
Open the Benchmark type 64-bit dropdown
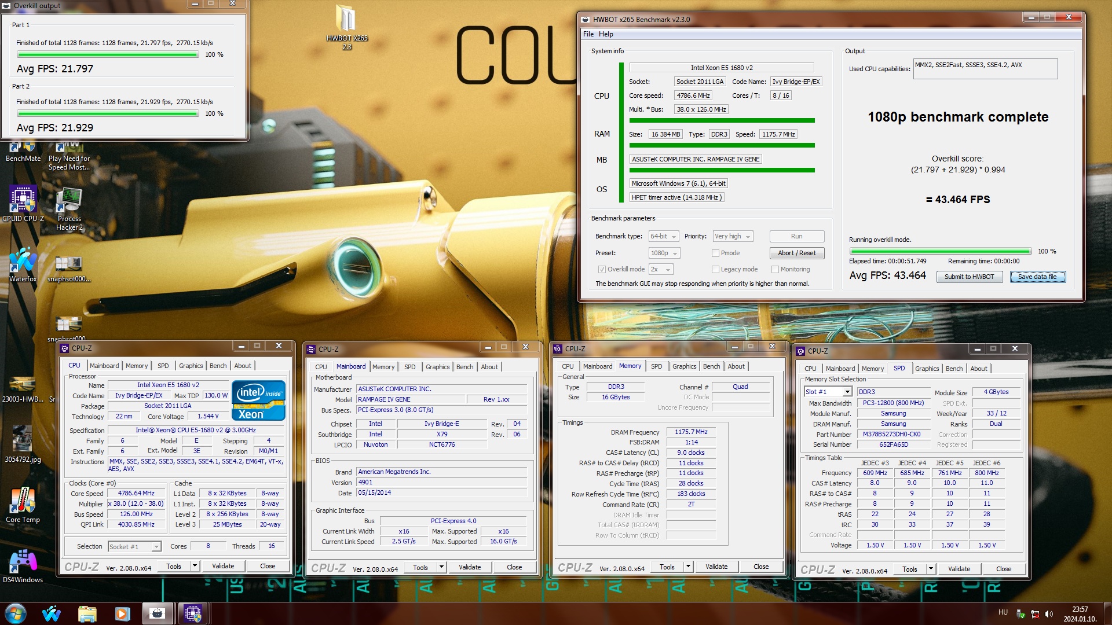664,236
